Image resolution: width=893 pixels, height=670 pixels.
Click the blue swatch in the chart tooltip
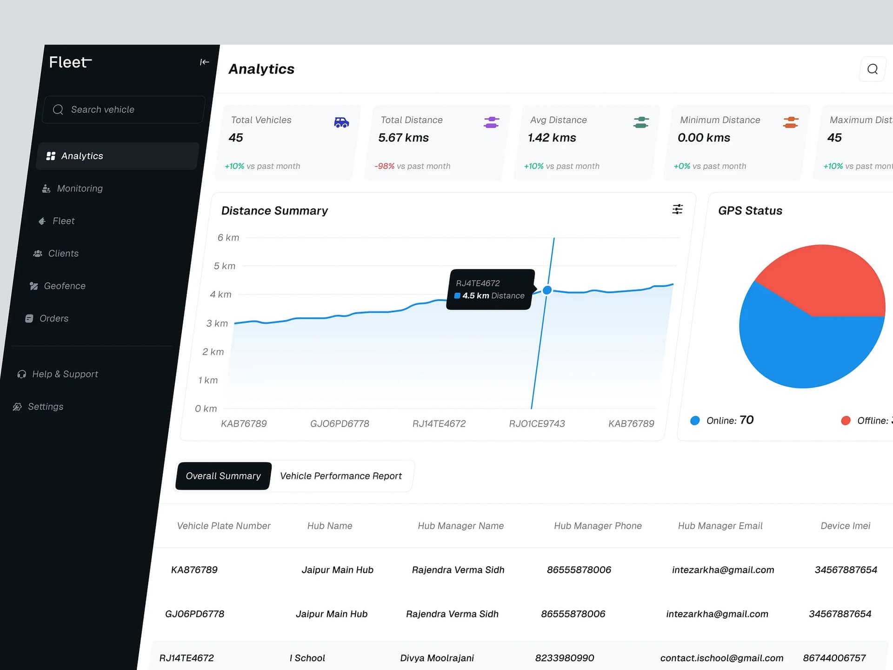(x=457, y=296)
